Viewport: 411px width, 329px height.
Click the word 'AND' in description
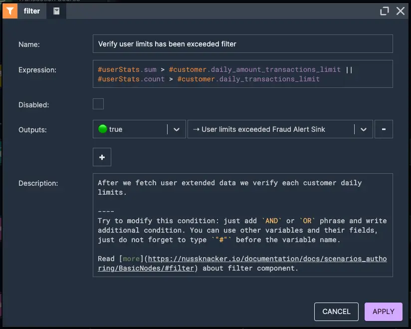(x=271, y=221)
